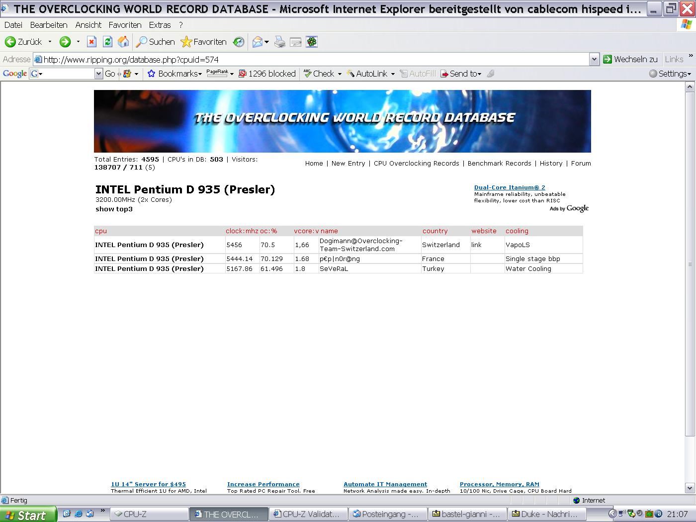Expand the address bar dropdown arrow

[x=594, y=60]
